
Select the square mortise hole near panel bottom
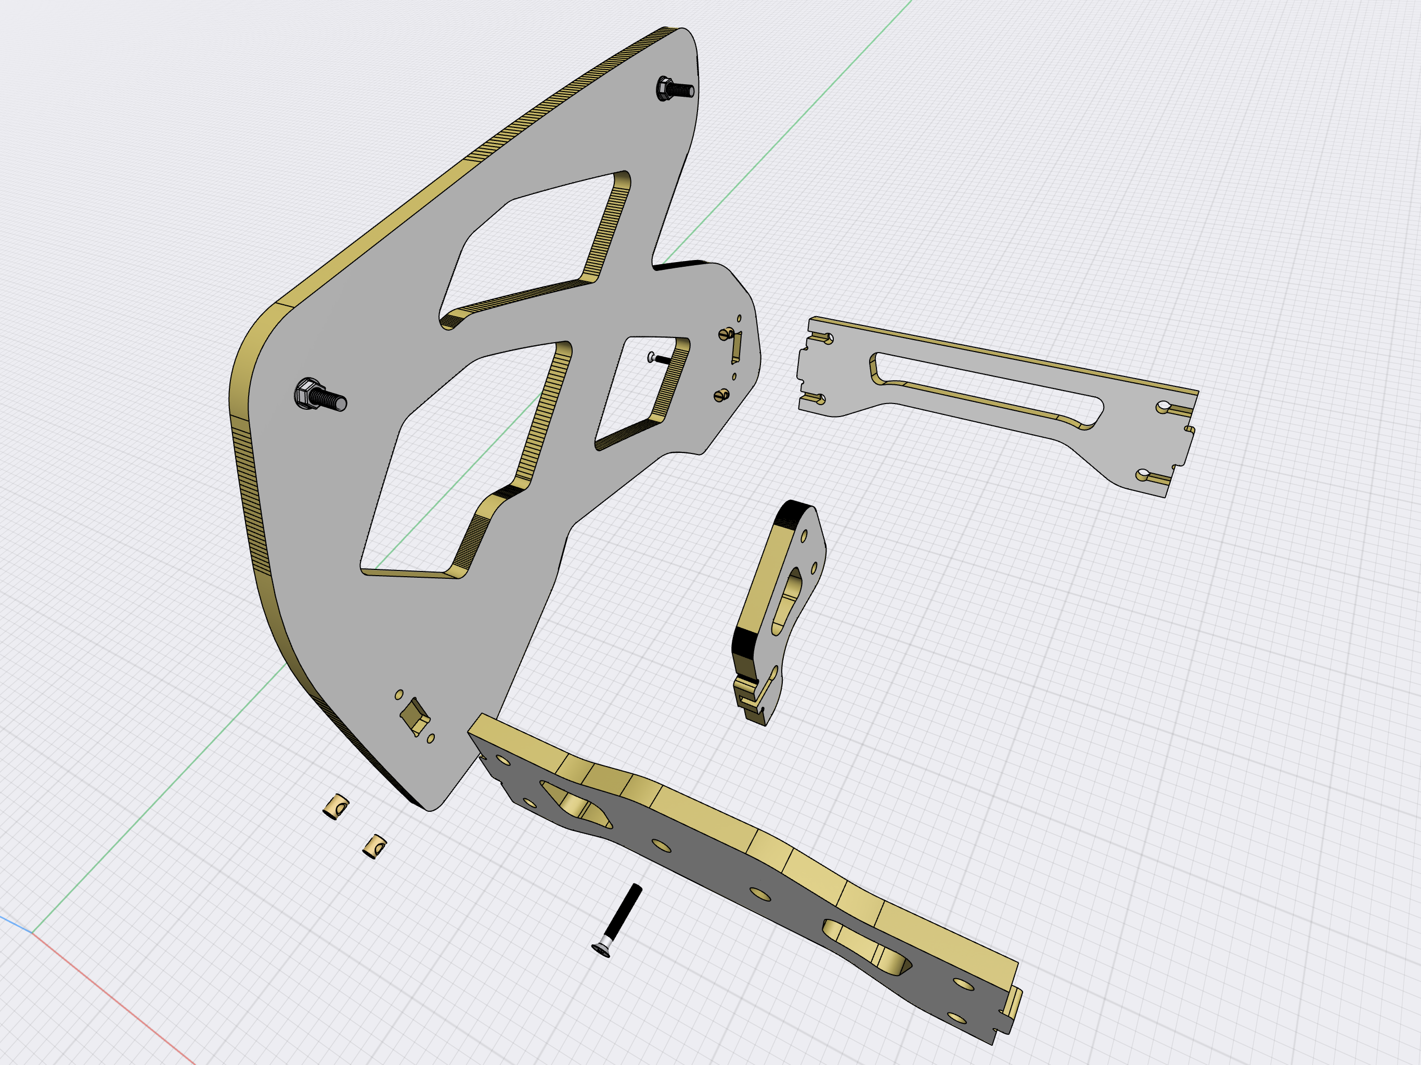[x=414, y=715]
